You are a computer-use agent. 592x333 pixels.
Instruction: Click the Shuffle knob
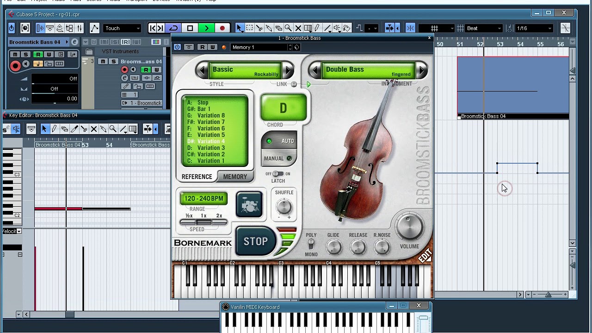(284, 206)
